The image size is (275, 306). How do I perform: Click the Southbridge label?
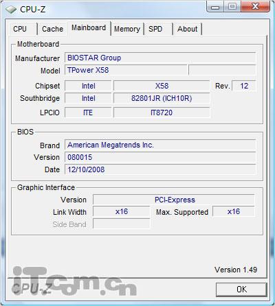(x=40, y=98)
